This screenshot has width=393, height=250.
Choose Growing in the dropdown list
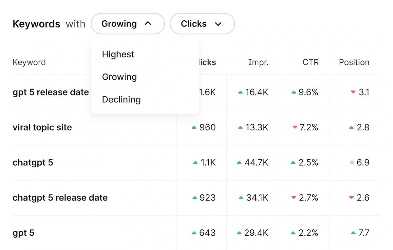click(120, 77)
